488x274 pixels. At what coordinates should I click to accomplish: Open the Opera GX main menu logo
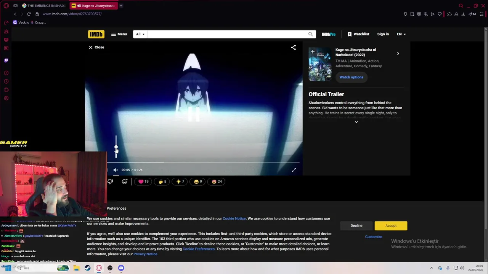tap(6, 6)
